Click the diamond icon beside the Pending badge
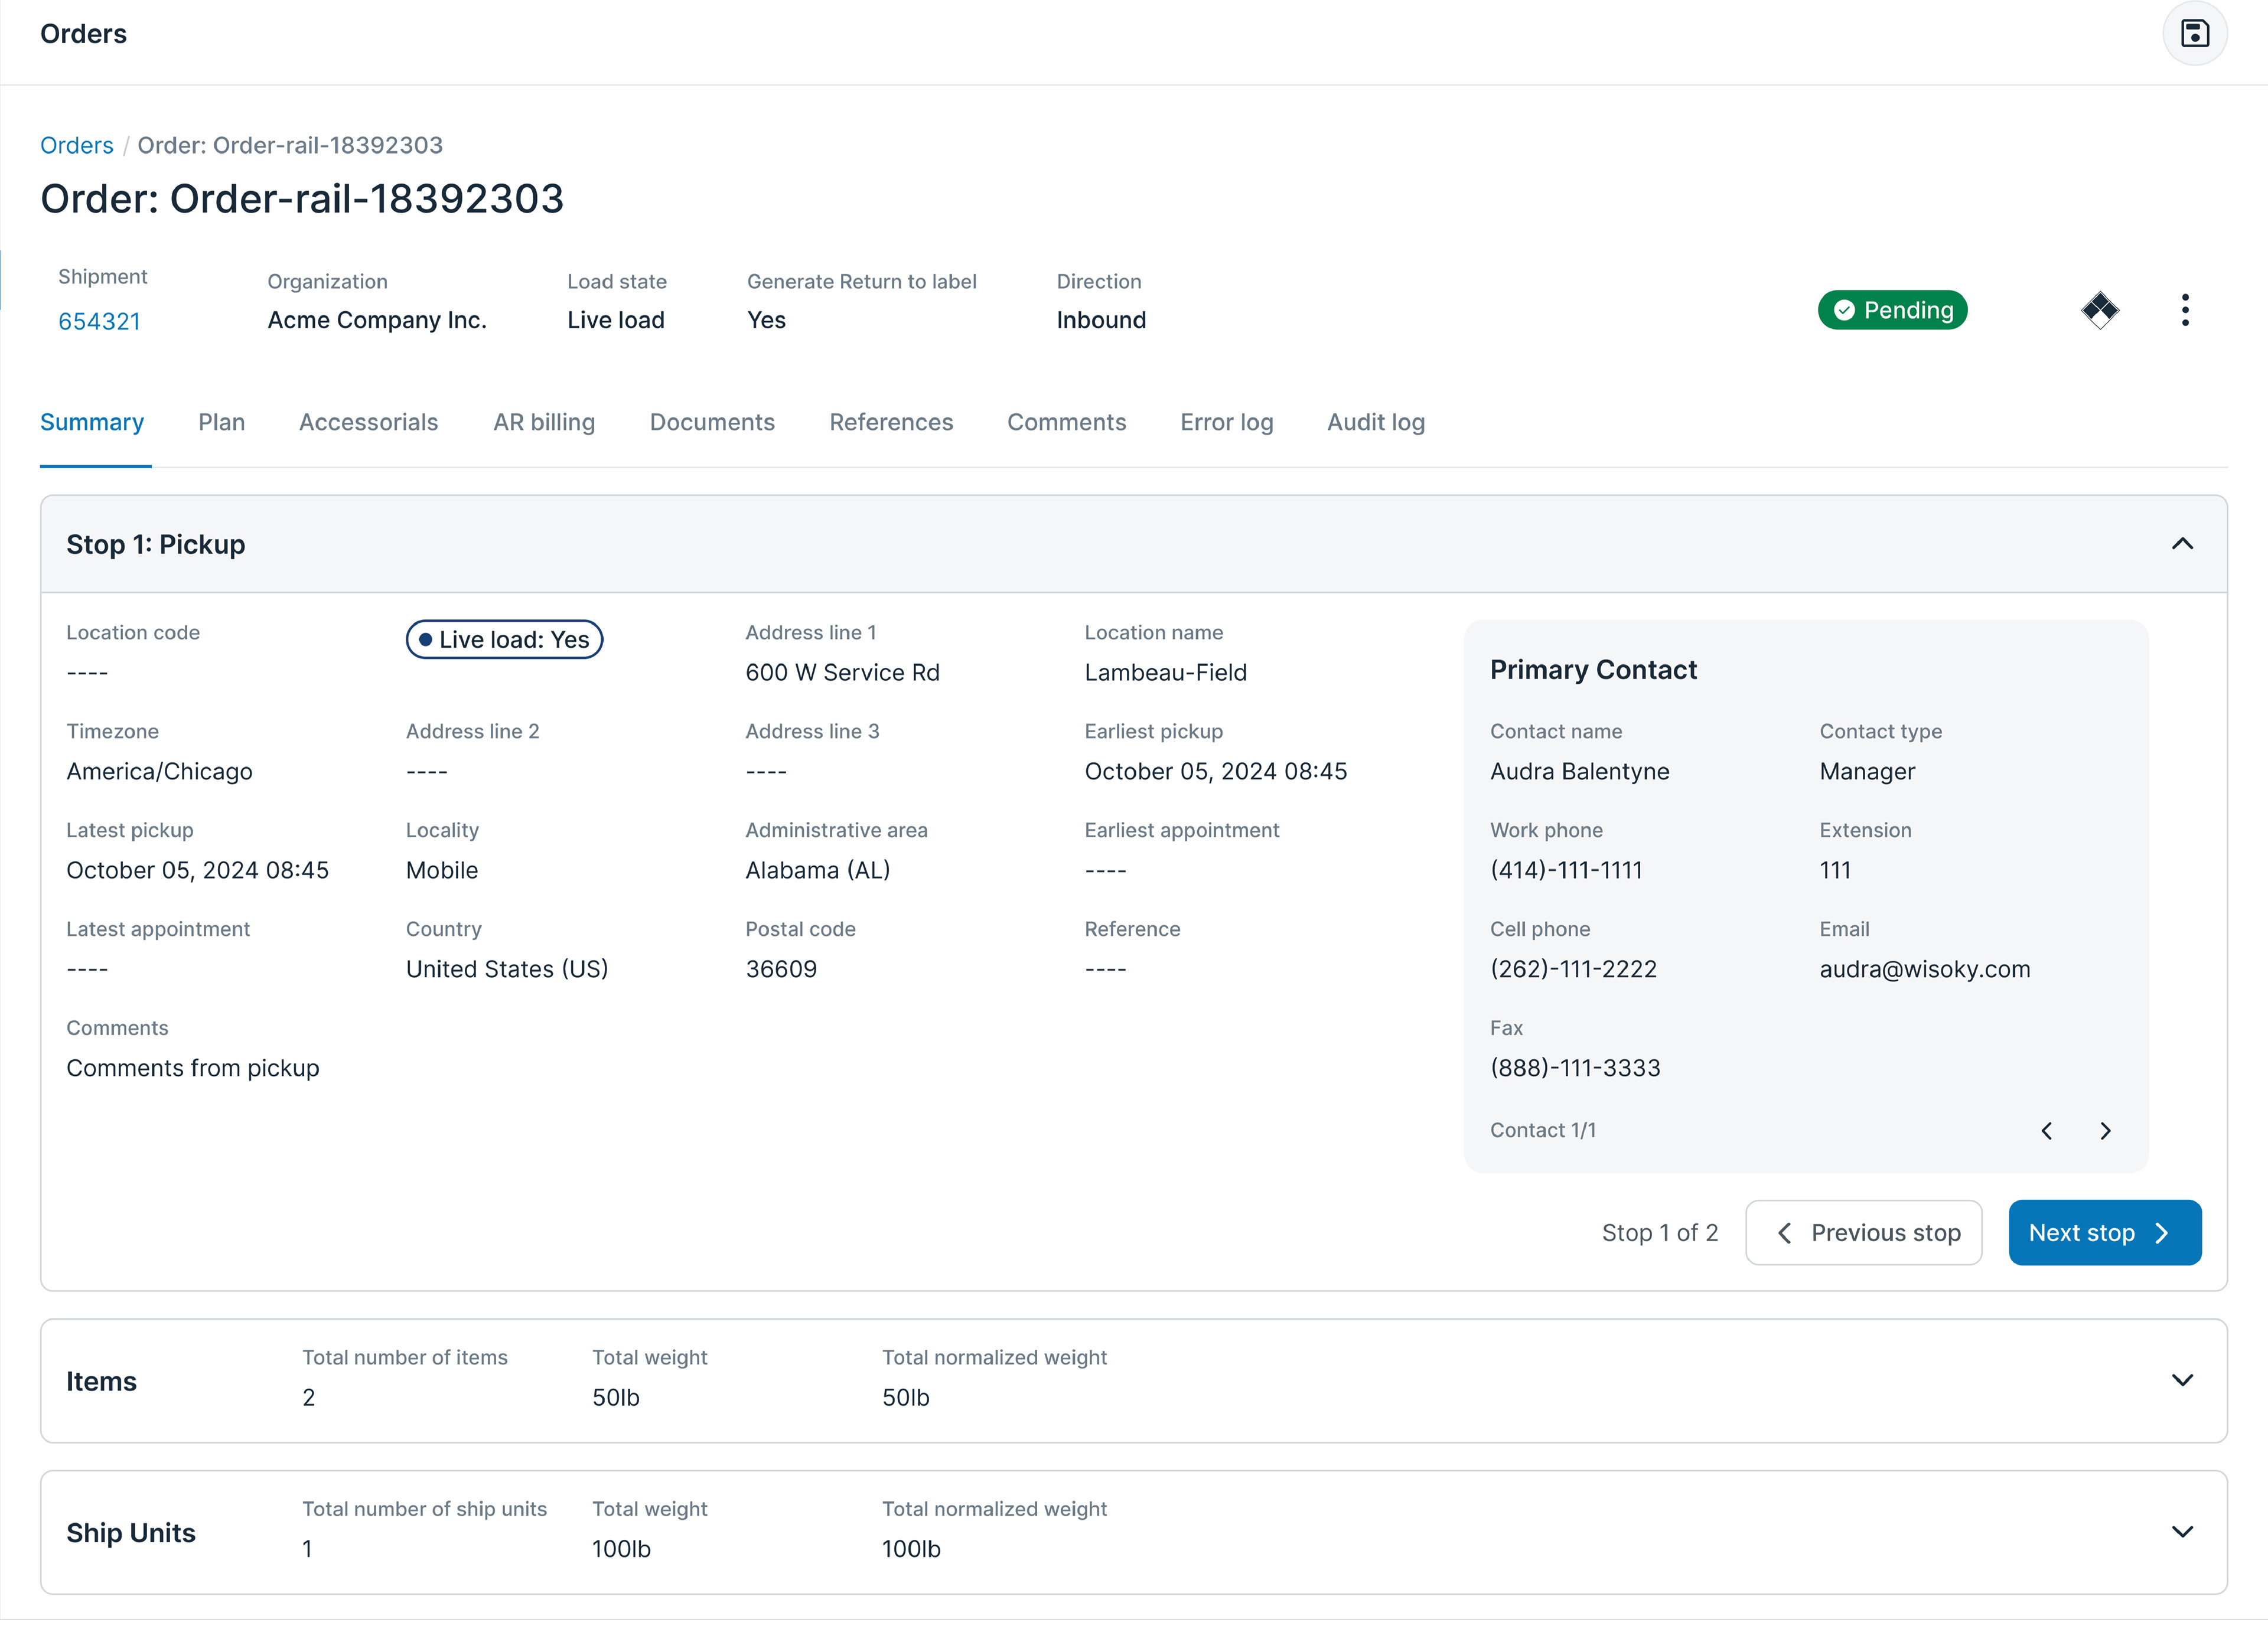 click(x=2099, y=310)
